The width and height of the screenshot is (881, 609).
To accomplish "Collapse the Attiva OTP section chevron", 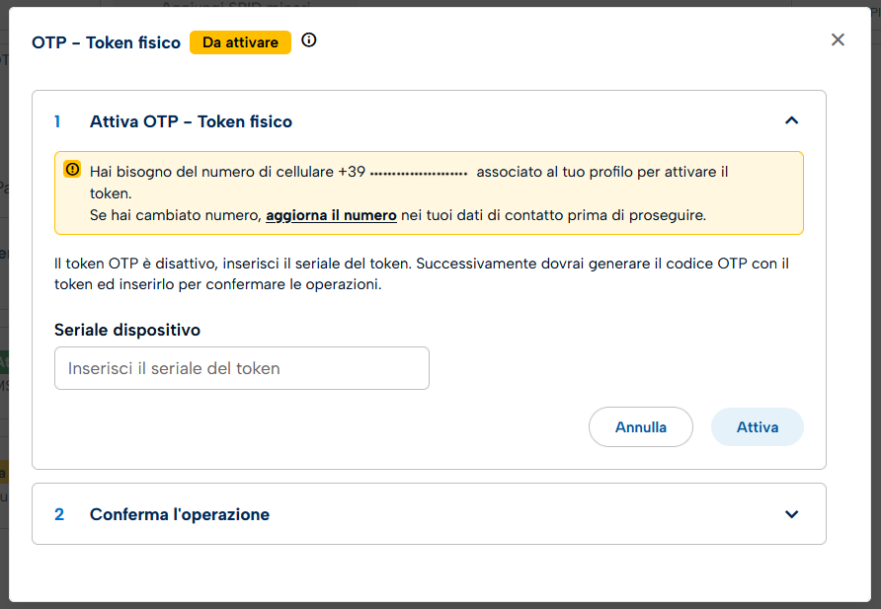I will (x=791, y=120).
